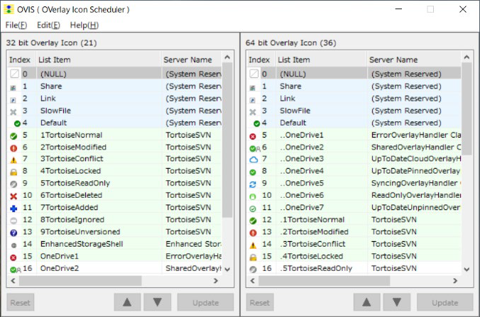The image size is (480, 317).
Task: Move item up in the 32 bit list
Action: pyautogui.click(x=127, y=302)
